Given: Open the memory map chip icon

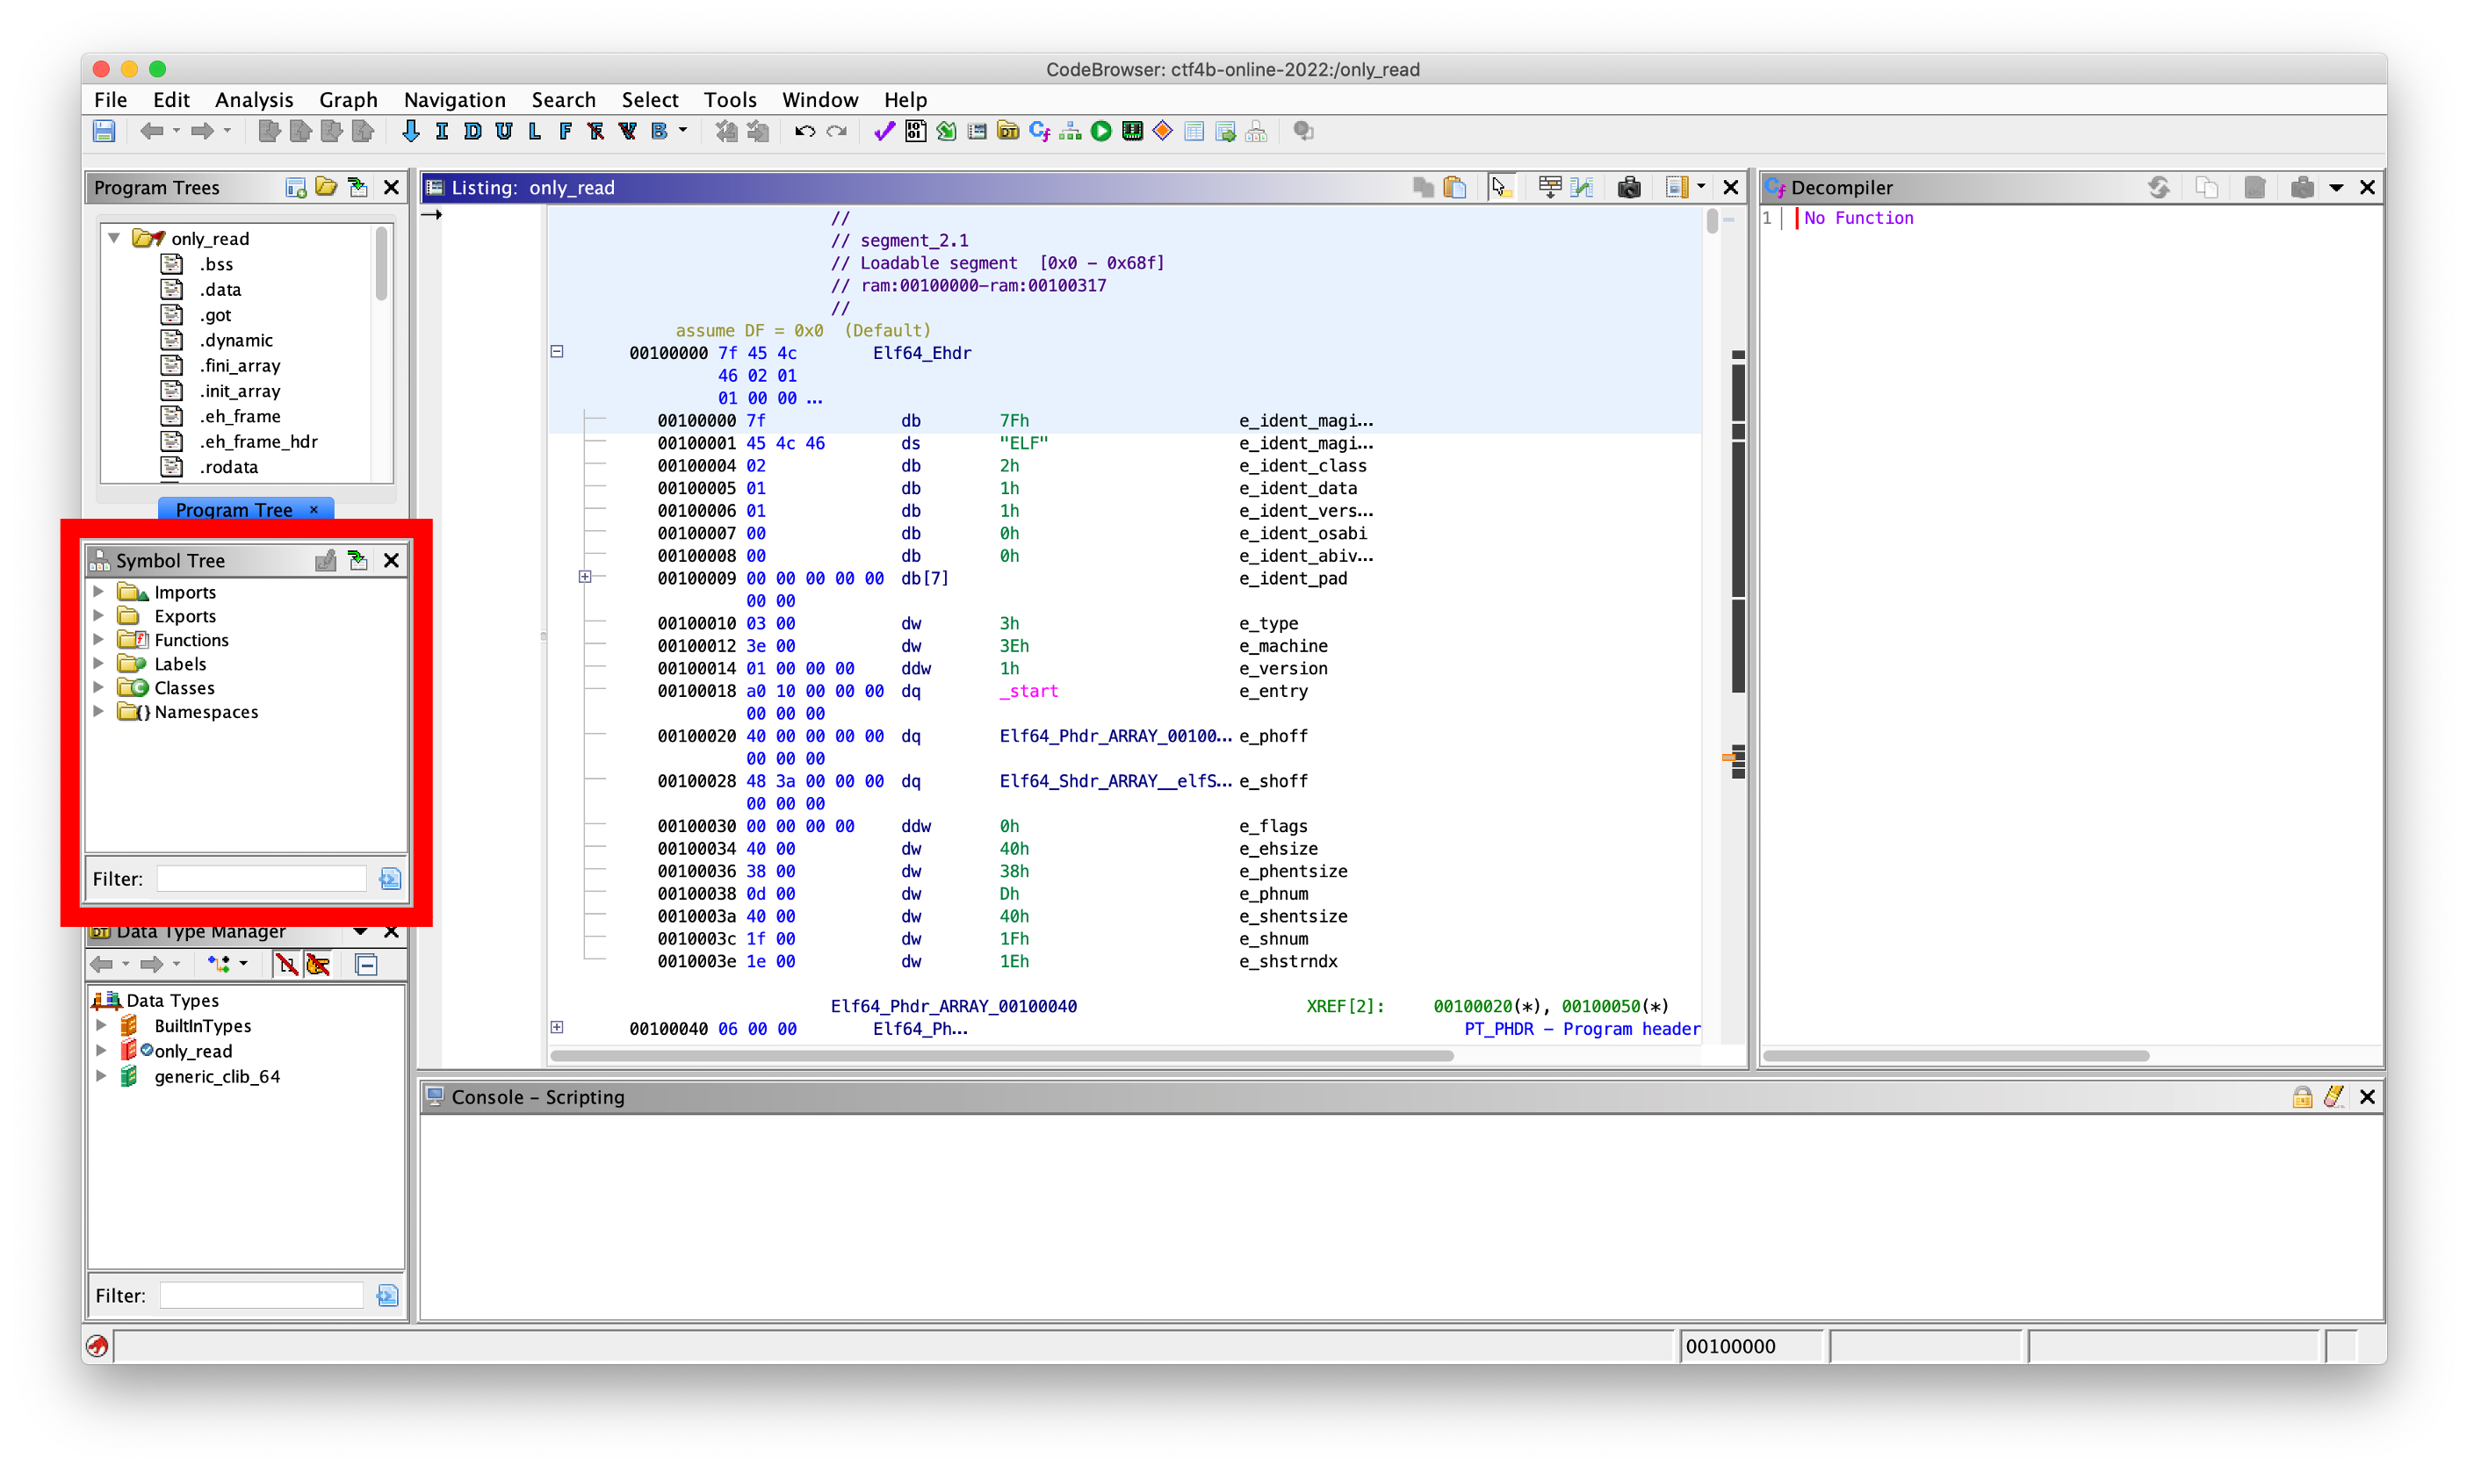Looking at the screenshot, I should click(x=1132, y=131).
